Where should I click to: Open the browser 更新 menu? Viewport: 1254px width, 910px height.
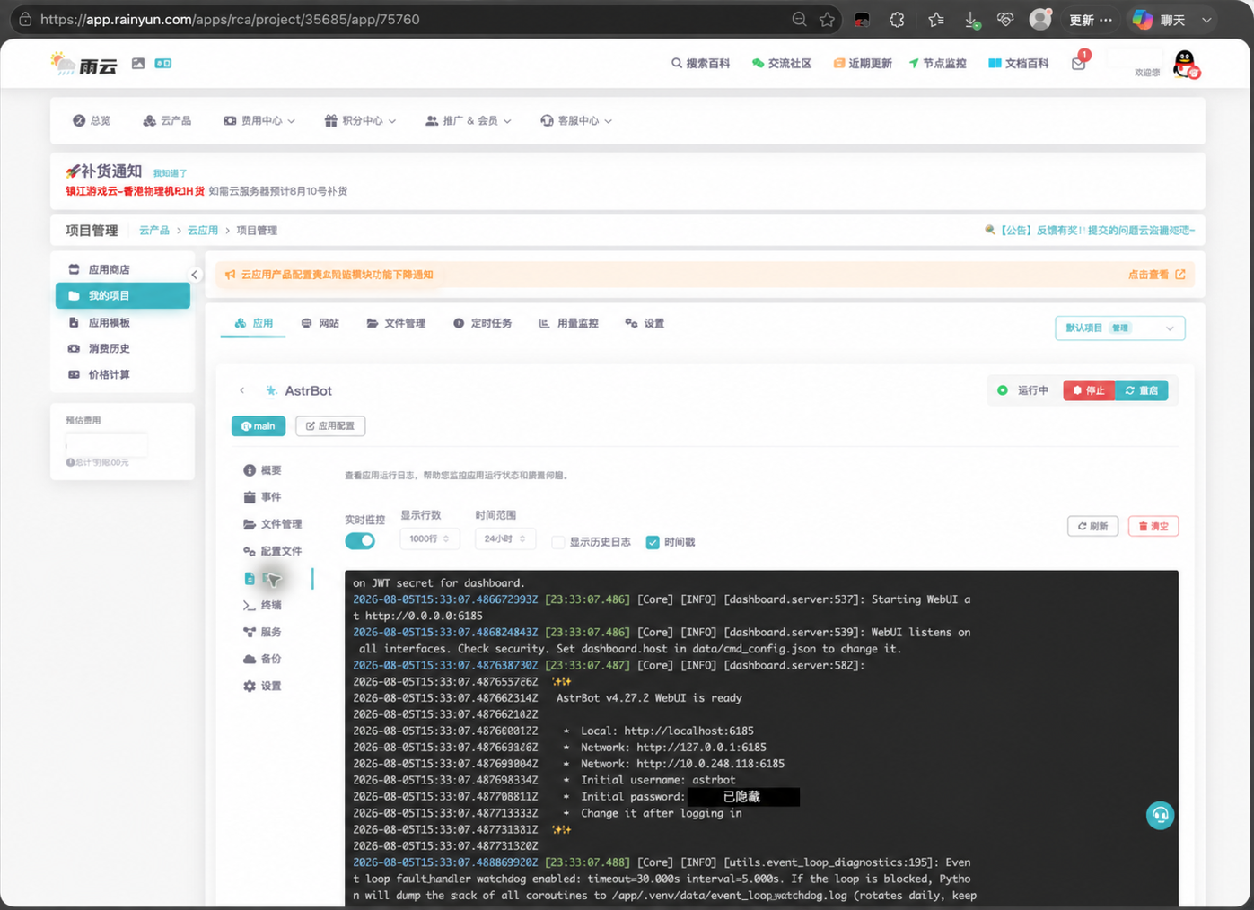pyautogui.click(x=1091, y=20)
